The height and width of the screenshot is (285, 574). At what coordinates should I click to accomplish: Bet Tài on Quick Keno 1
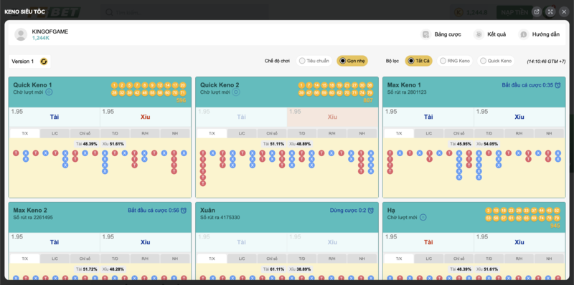click(55, 117)
